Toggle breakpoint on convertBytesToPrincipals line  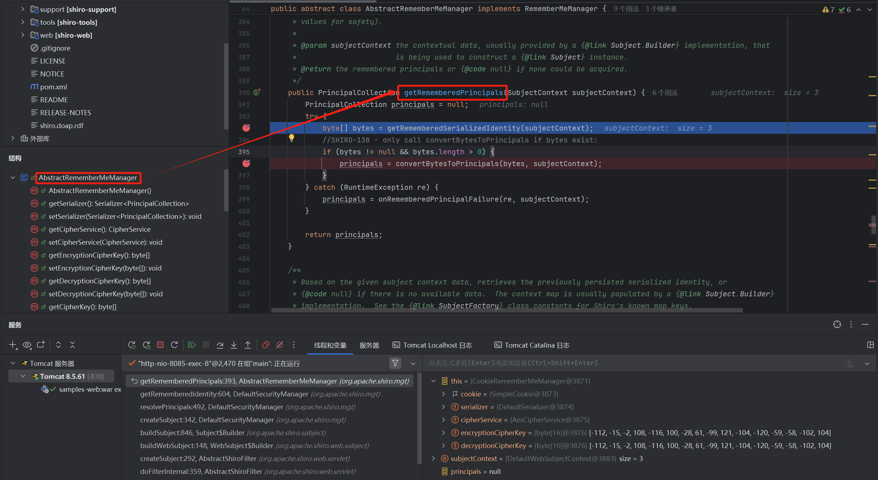coord(246,164)
